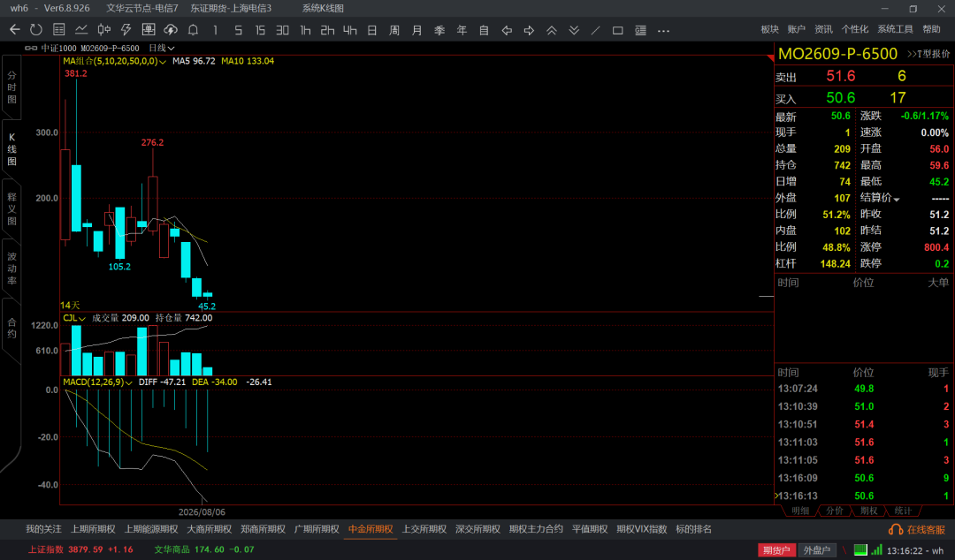Click the green grid status icon
Viewport: 955px width, 560px height.
(860, 549)
